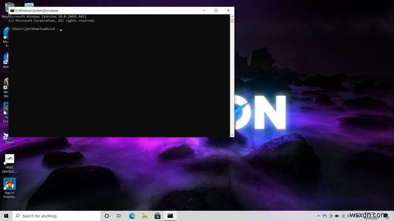Screen dimensions: 394x221
Task: Click the scroll up arrow in Command Prompt
Action: pyautogui.click(x=232, y=16)
